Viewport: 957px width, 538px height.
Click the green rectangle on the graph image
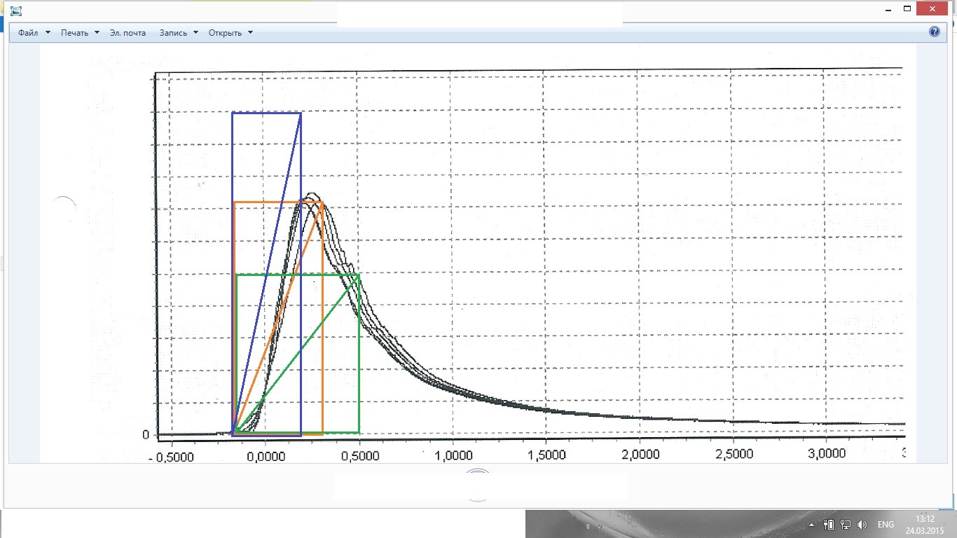(298, 354)
